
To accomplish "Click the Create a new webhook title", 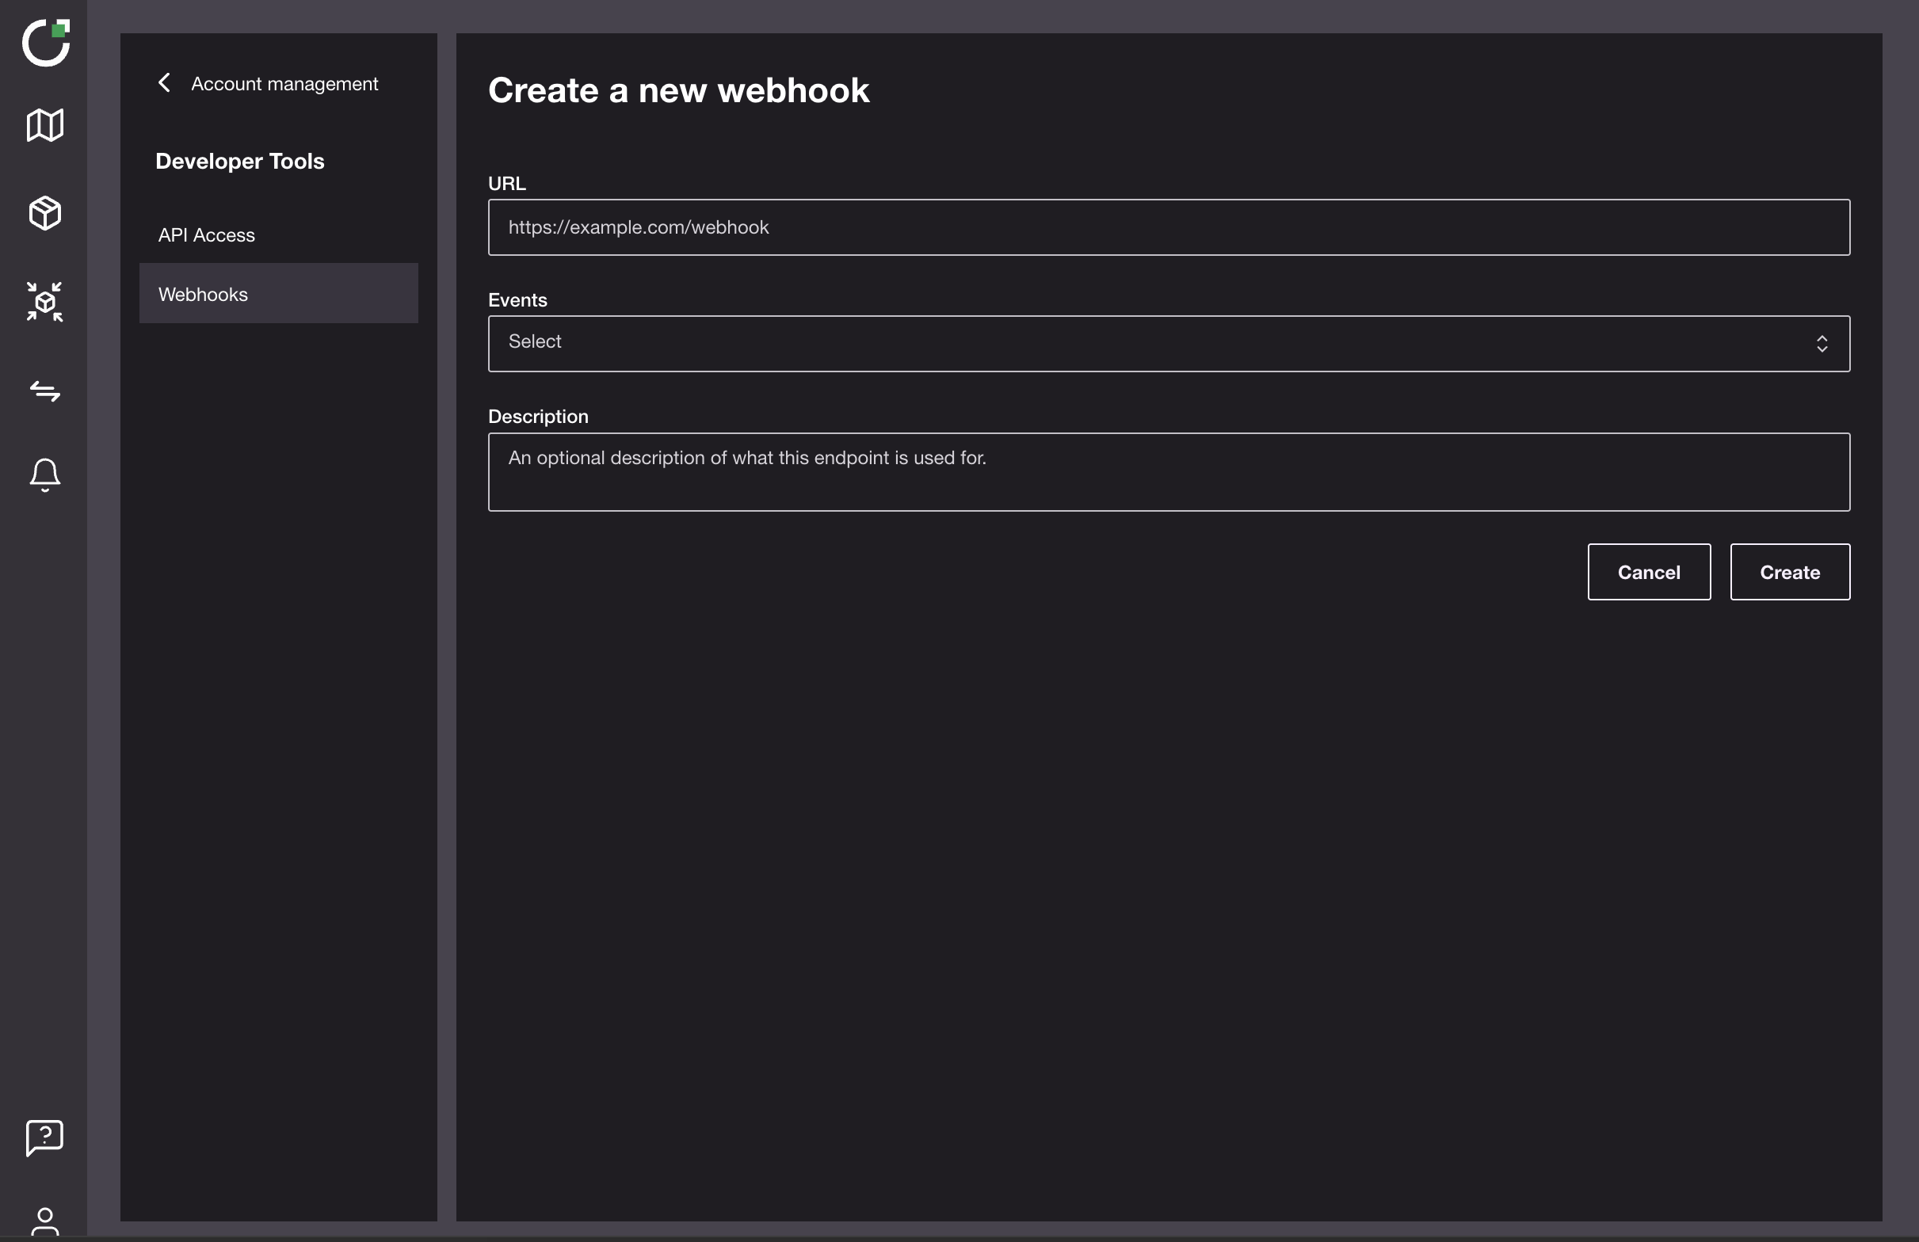I will point(678,90).
